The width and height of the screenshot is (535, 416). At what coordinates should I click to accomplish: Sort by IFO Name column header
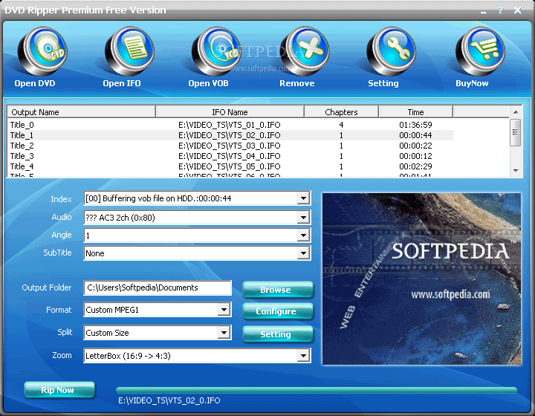pos(230,112)
